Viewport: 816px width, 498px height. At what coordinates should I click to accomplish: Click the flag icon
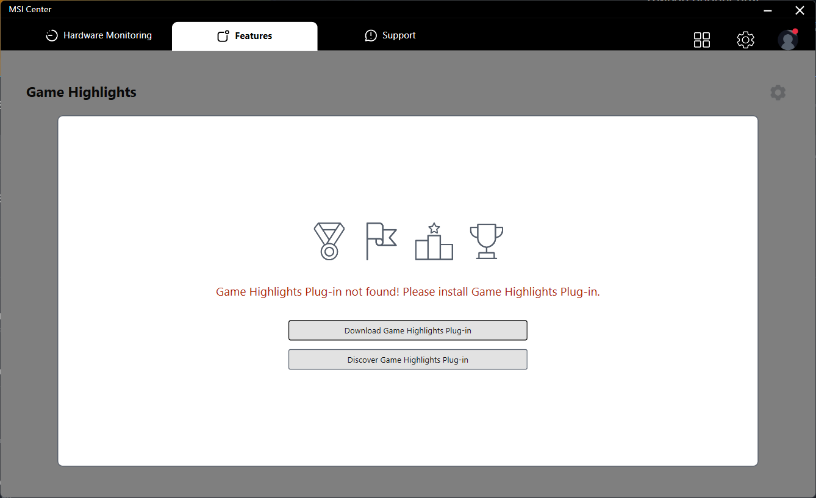pyautogui.click(x=381, y=241)
